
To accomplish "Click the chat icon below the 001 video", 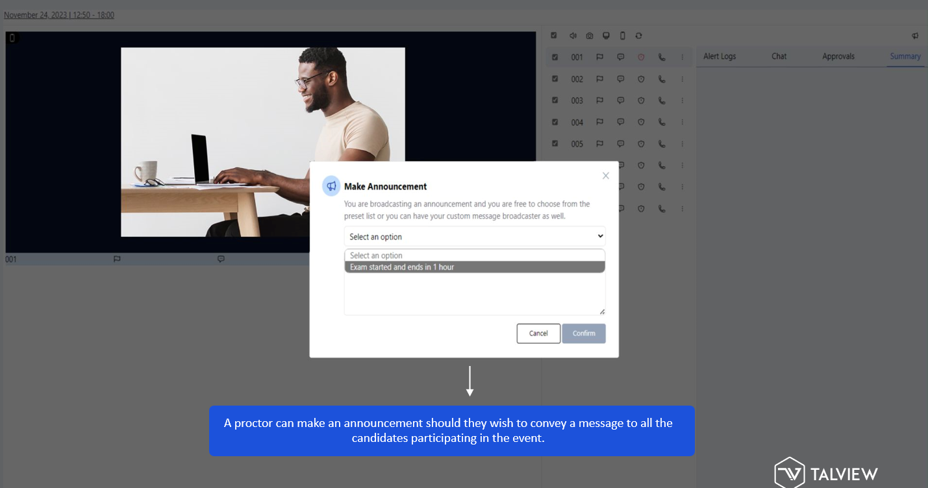I will pyautogui.click(x=221, y=259).
